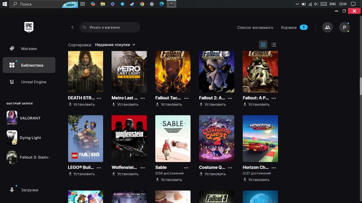This screenshot has width=362, height=203.
Task: Open LEGO Builder's Journey options menu
Action: click(x=99, y=168)
